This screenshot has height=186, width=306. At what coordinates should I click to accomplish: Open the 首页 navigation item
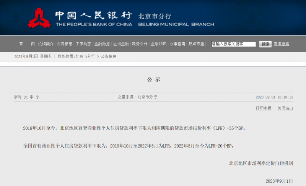pos(27,44)
